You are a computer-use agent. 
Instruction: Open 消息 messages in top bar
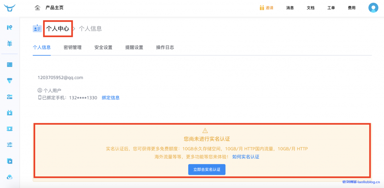(x=290, y=8)
